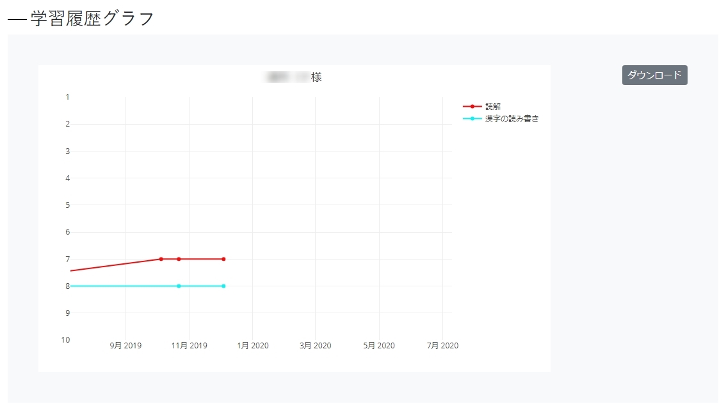Screen dimensions: 726x411
Task: Click the leftmost cyan 漢字の読み書き data point
Action: coord(179,286)
